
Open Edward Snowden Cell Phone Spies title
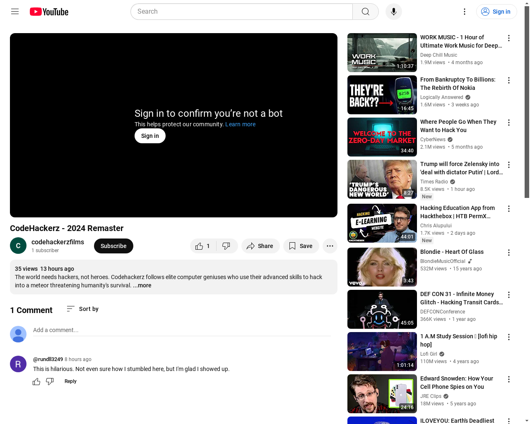[457, 383]
